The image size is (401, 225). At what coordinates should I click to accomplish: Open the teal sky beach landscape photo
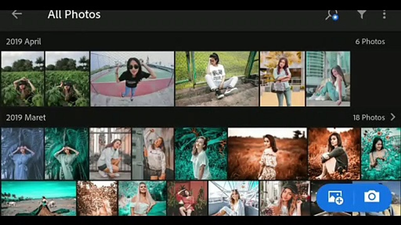click(x=39, y=198)
